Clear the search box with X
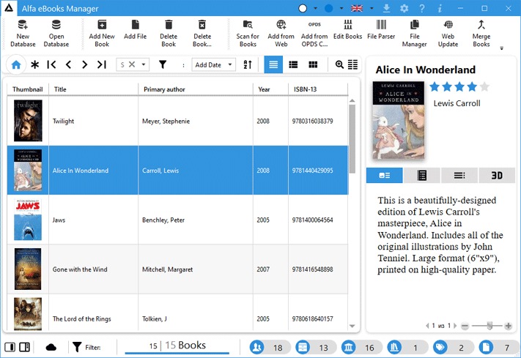 (x=132, y=64)
